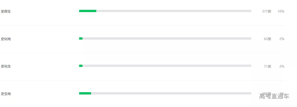This screenshot has height=107, width=297.
Task: Select the 史化生 poll option label
Action: 6,66
